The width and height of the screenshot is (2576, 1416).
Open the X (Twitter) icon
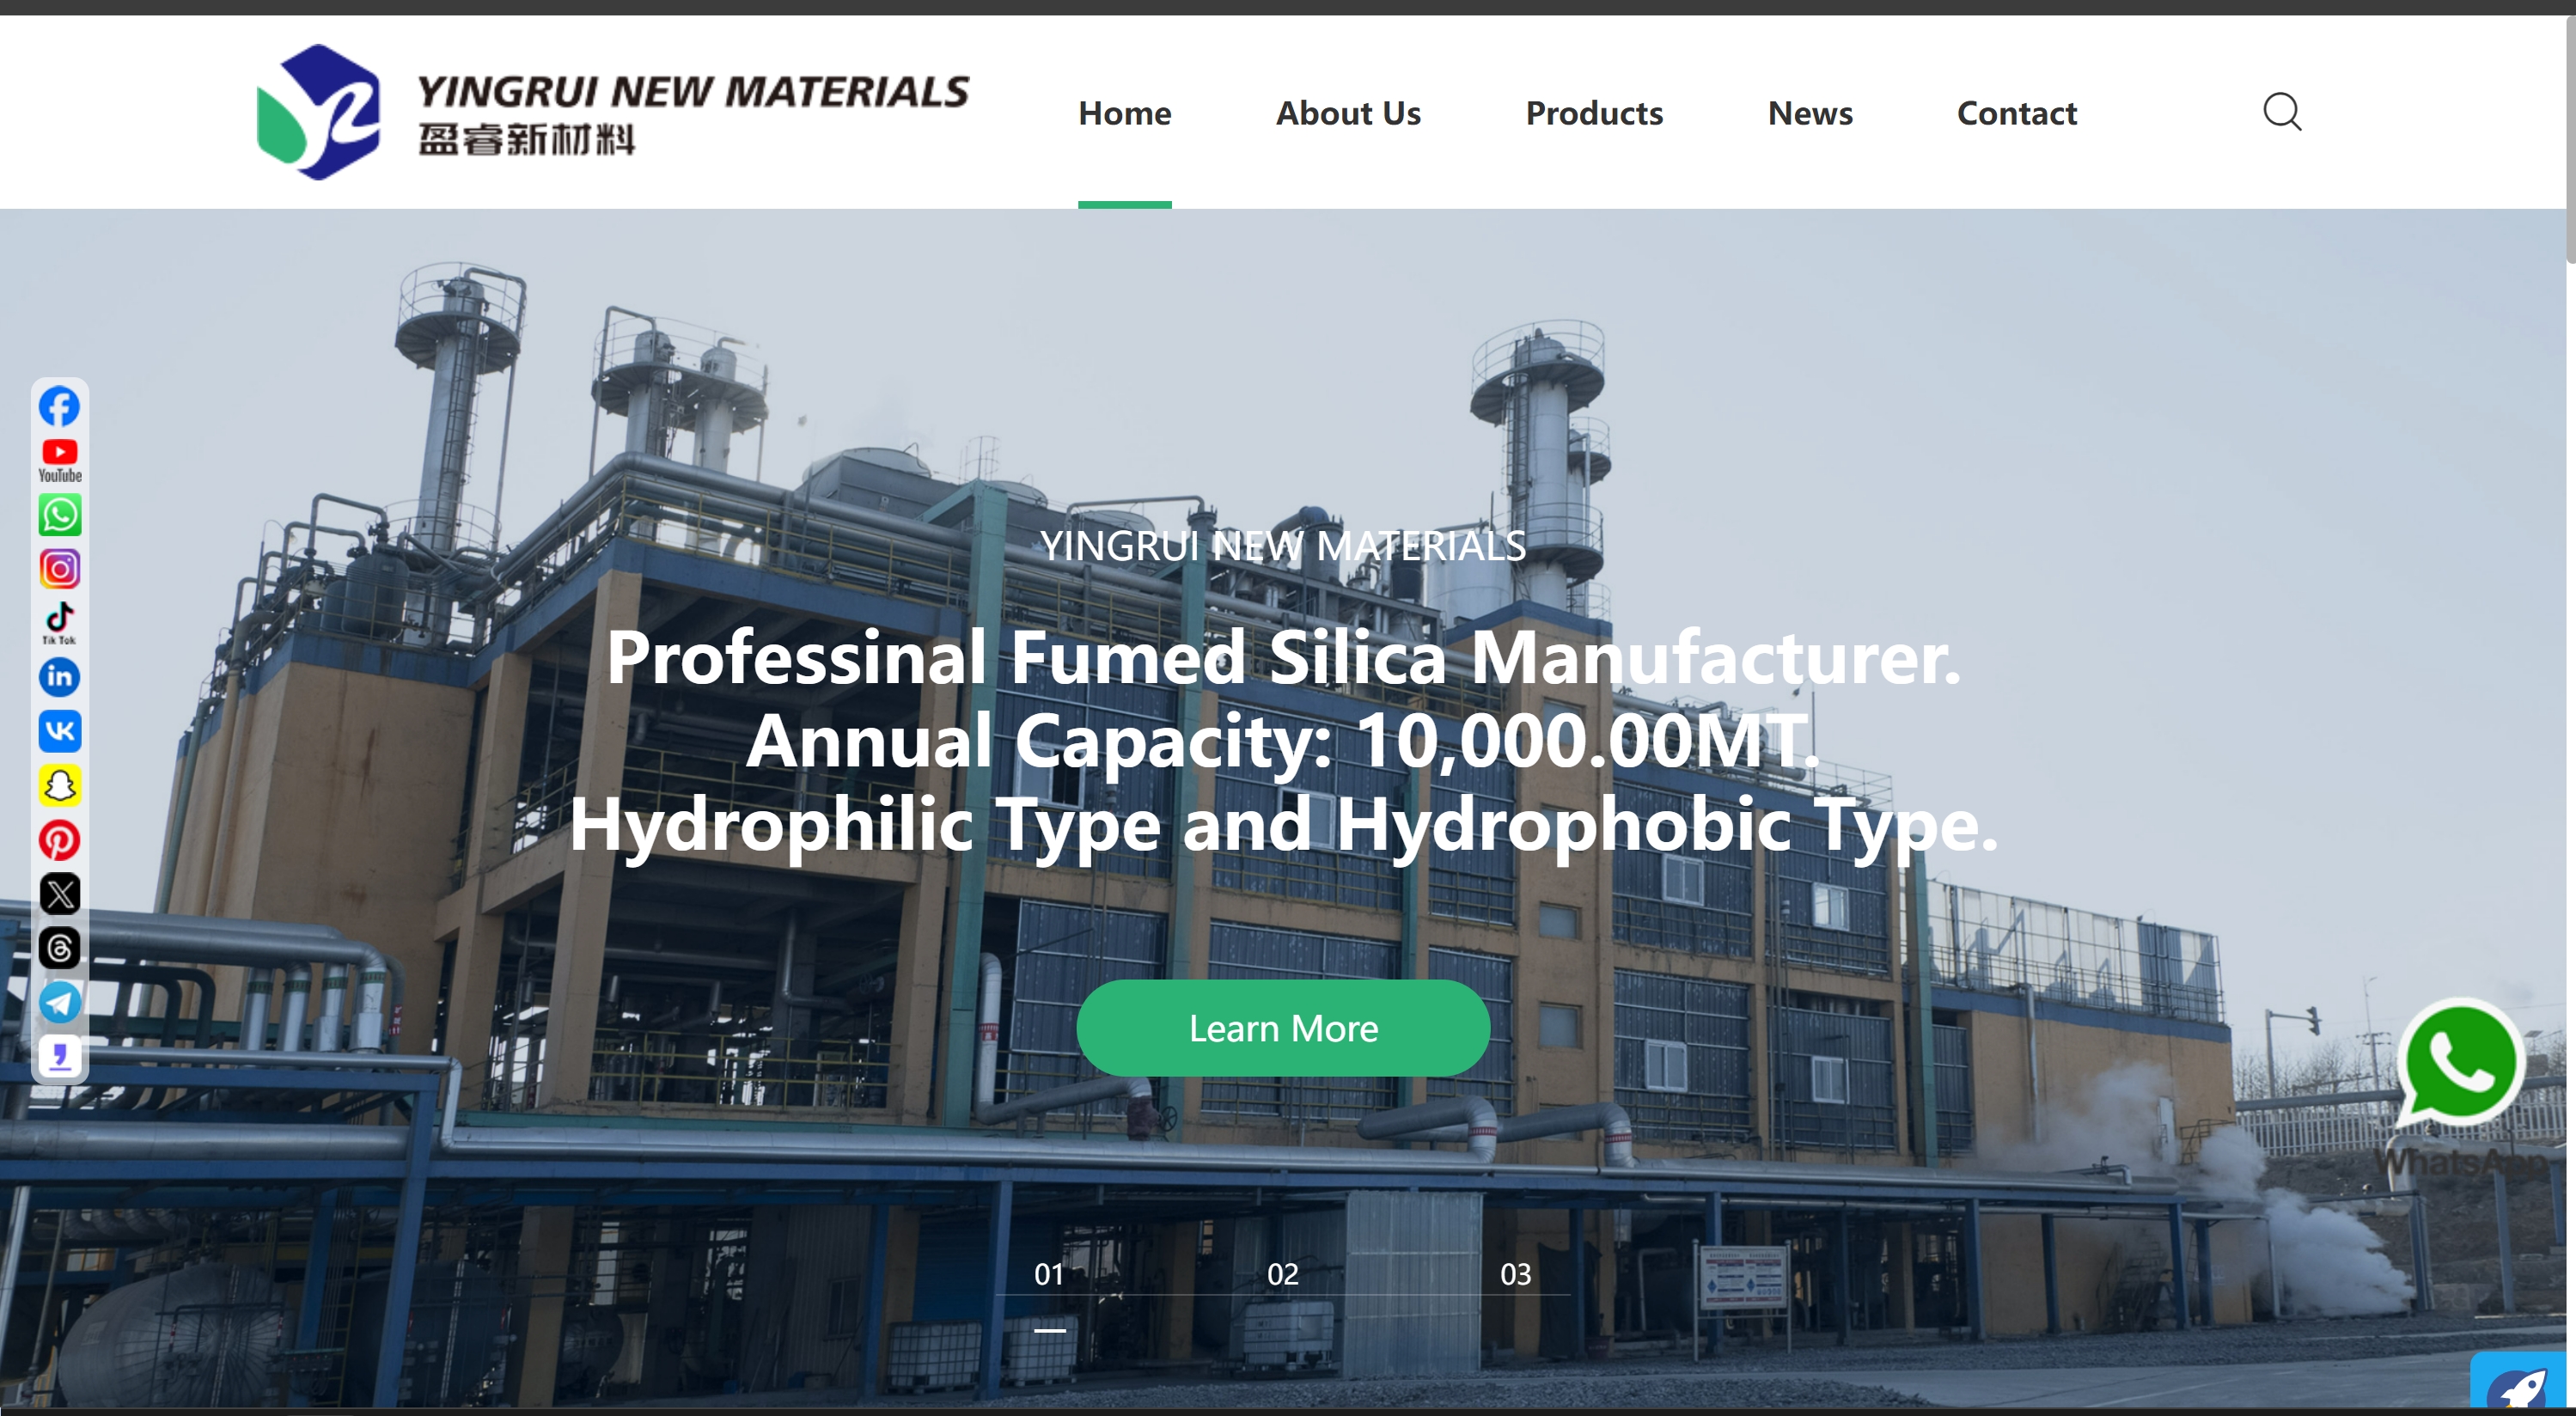coord(59,894)
